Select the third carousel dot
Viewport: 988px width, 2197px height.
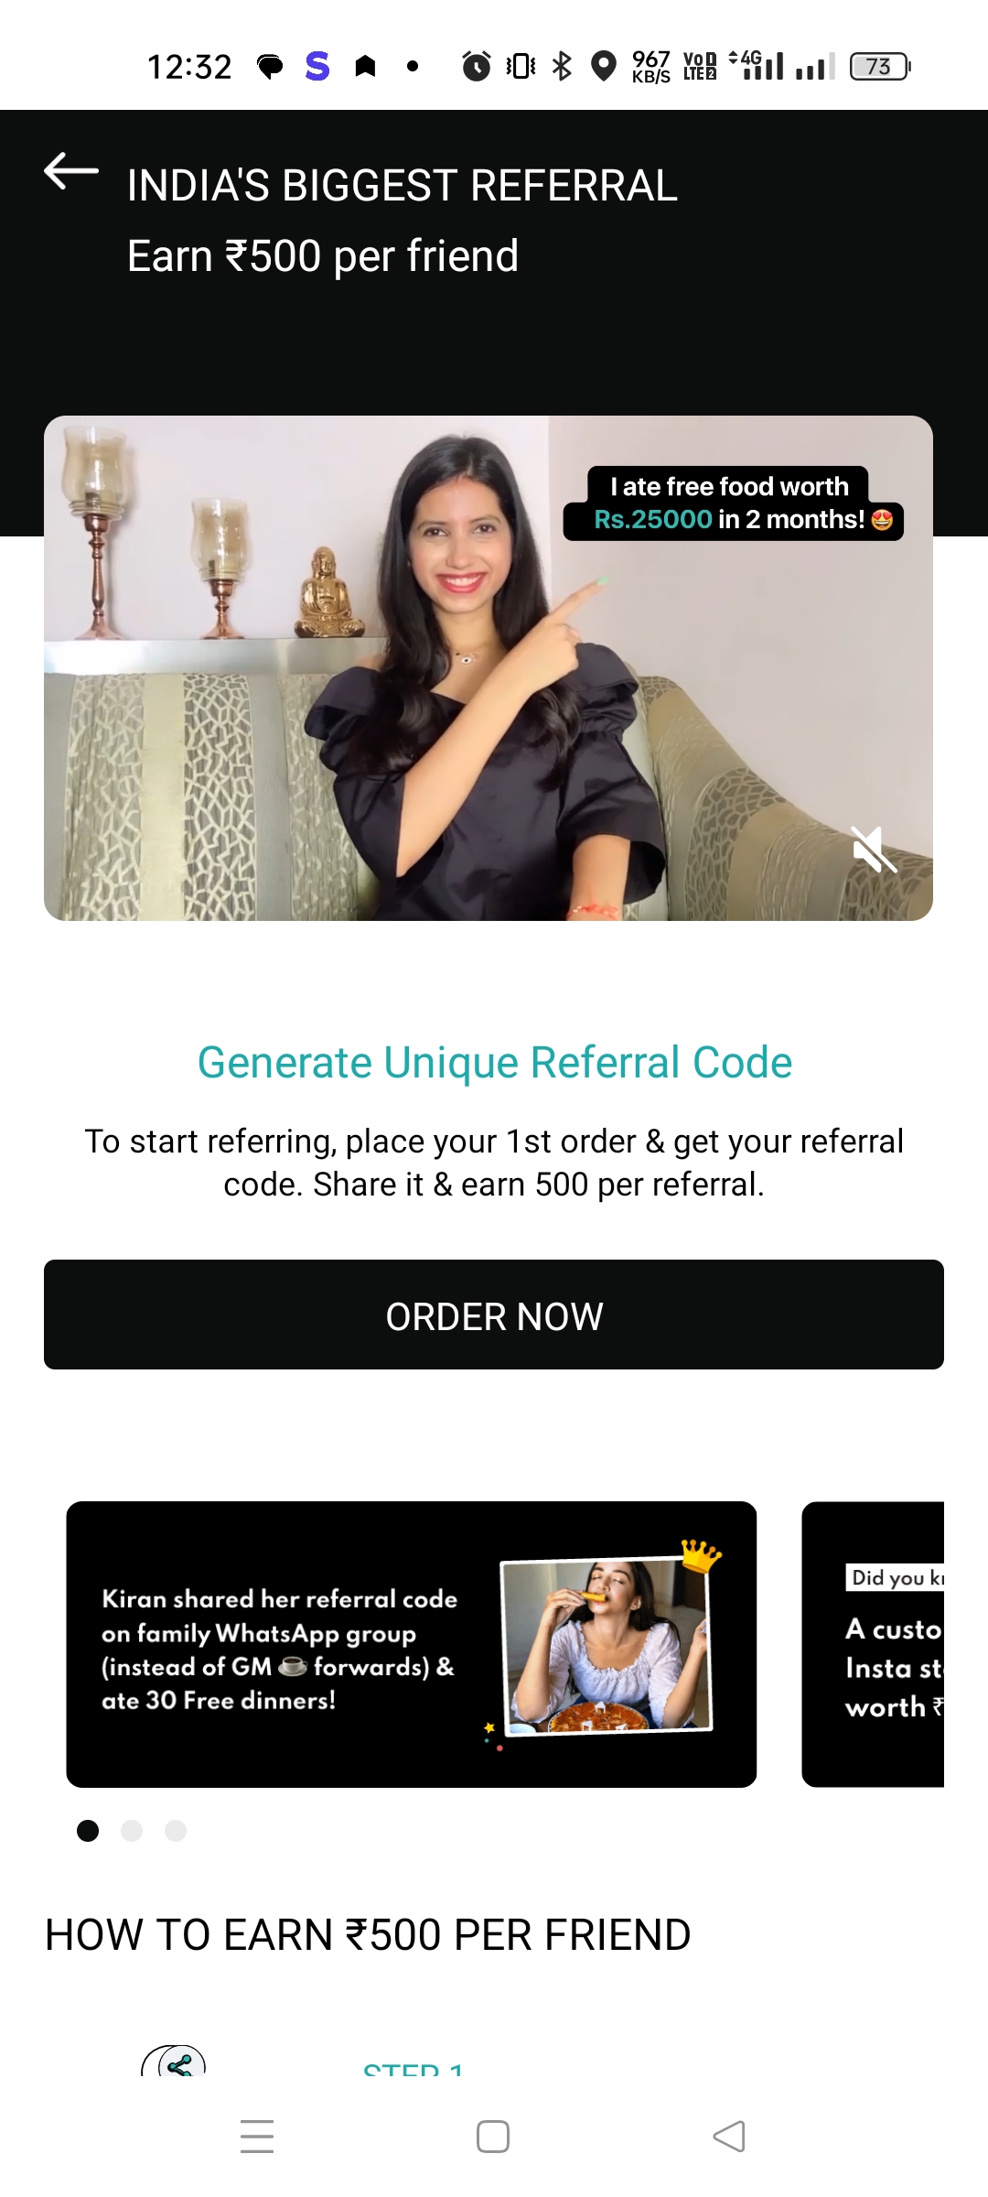176,1831
